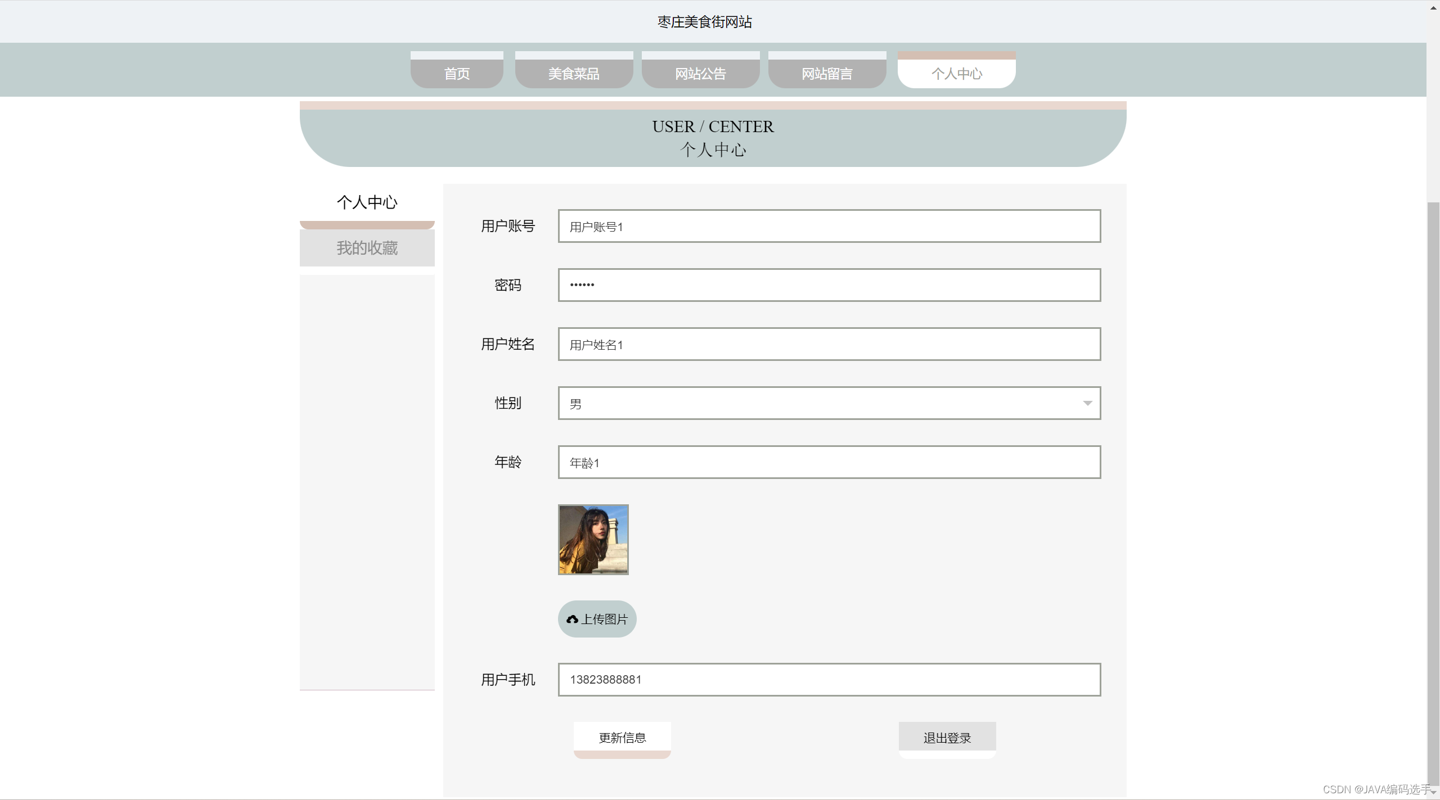Open the 性别 gender dropdown
The height and width of the screenshot is (800, 1440).
[x=829, y=403]
